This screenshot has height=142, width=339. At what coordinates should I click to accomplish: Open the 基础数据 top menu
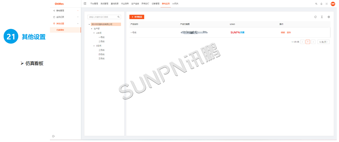(115, 4)
